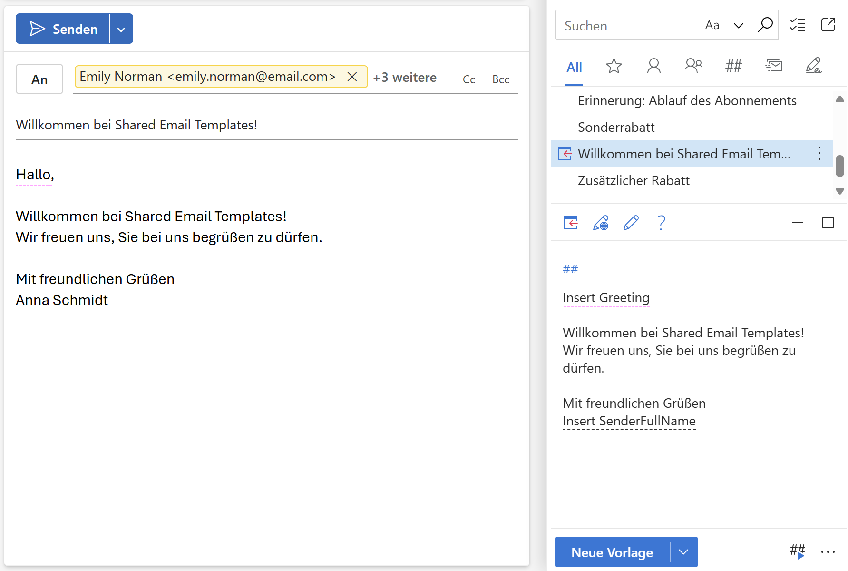Open the checklist view icon
The height and width of the screenshot is (571, 848).
point(798,25)
